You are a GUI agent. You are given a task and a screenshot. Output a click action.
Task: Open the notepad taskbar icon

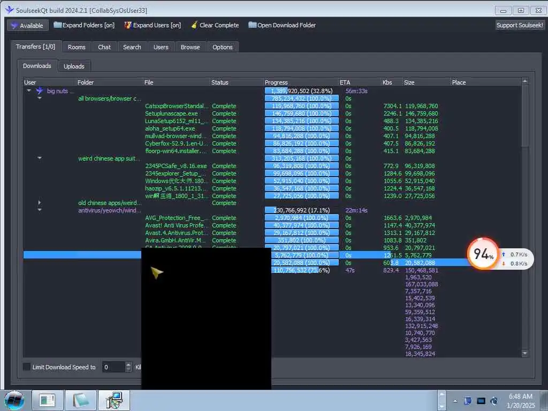pos(81,400)
